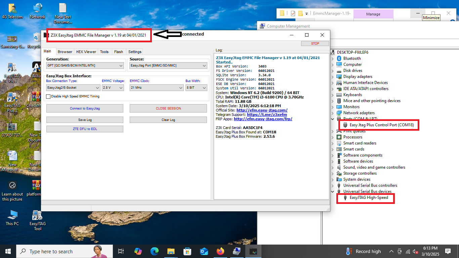Switch to the Browser tab
Screen dimensions: 459x258
tap(65, 52)
